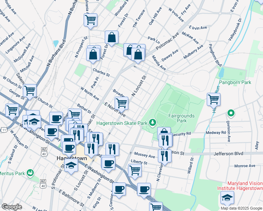Click the shopping cart marker on Liberty St
263x211 pixels.
[135, 170]
